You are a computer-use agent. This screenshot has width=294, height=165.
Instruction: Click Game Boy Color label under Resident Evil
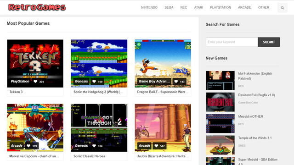[248, 103]
